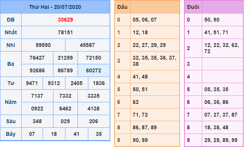This screenshot has height=147, width=244.
Task: Click Đuôi list "29, 29, 89, 99"
Action: click(x=221, y=140)
